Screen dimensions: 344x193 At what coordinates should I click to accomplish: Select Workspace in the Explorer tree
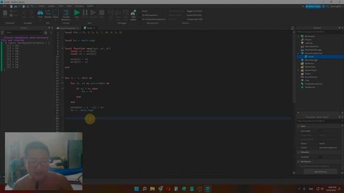[x=310, y=36]
